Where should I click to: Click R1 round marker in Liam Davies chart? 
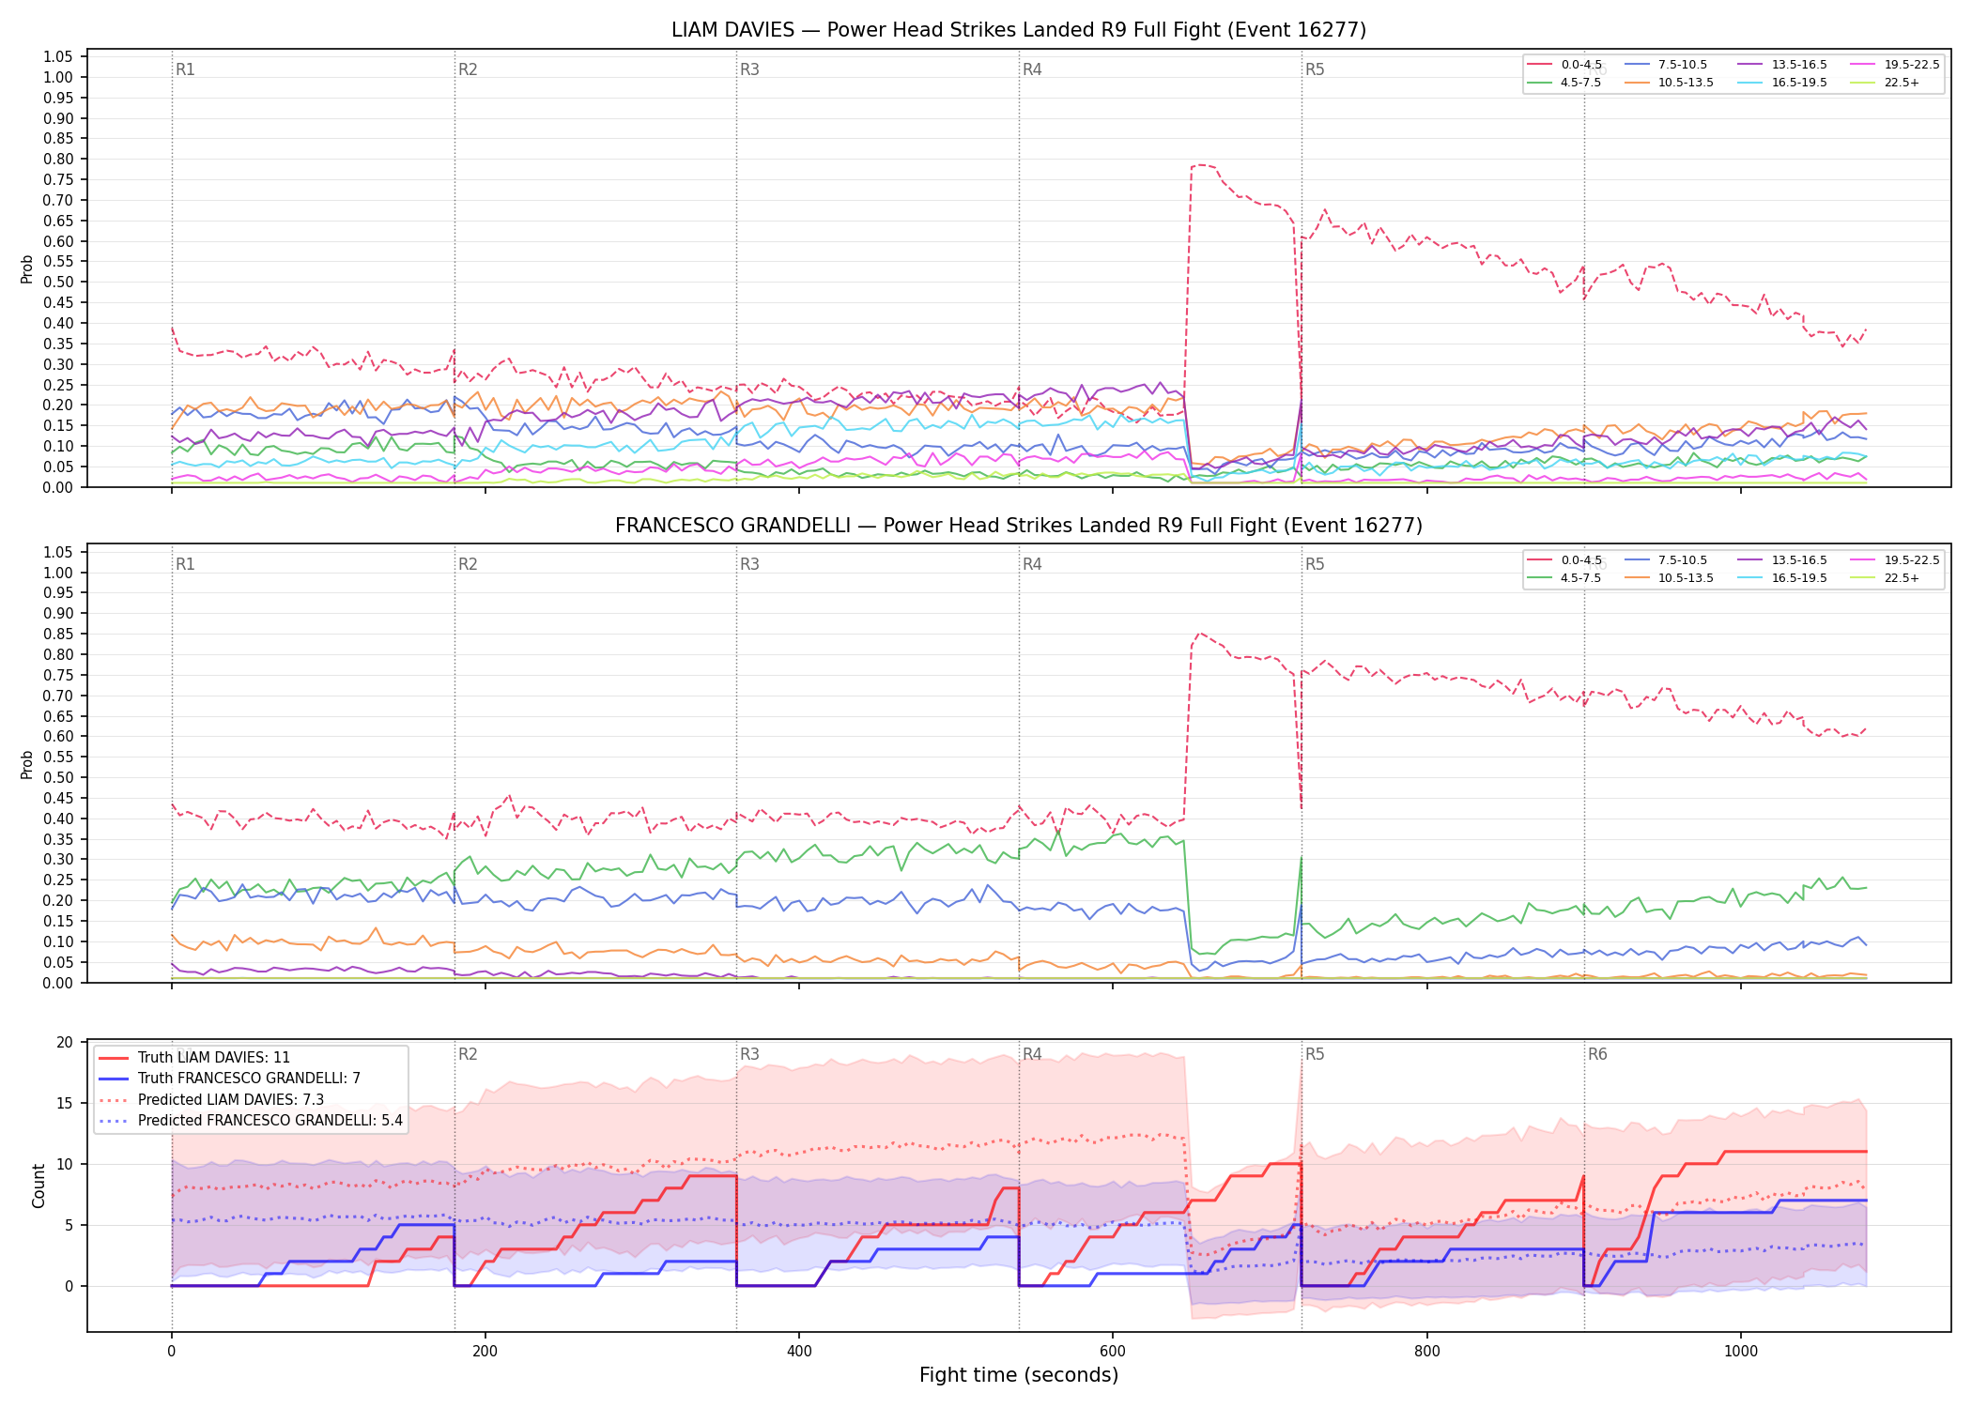tap(186, 69)
